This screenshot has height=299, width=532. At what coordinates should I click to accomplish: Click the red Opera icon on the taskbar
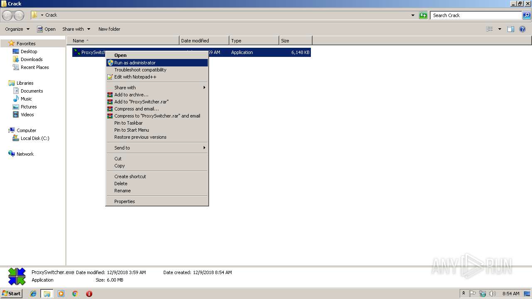(x=89, y=294)
